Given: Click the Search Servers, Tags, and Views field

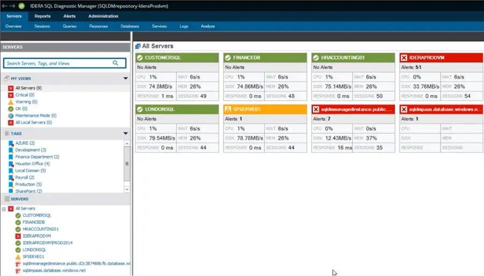Looking at the screenshot, I should point(65,63).
